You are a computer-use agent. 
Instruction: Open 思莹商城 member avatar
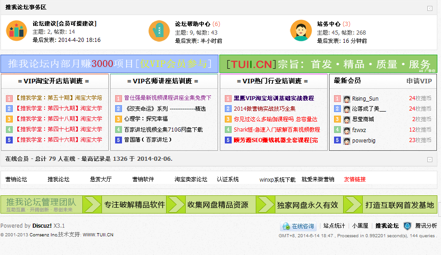click(347, 120)
